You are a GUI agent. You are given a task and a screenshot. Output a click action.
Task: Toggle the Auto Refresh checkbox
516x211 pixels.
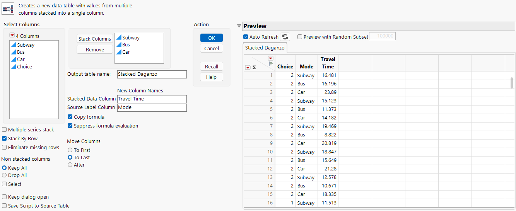(246, 37)
